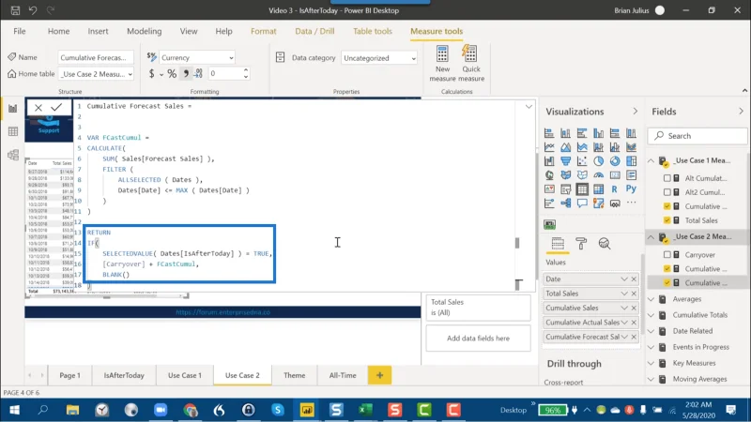The height and width of the screenshot is (422, 751).
Task: Select the decomposition tree visual
Action: point(566,203)
